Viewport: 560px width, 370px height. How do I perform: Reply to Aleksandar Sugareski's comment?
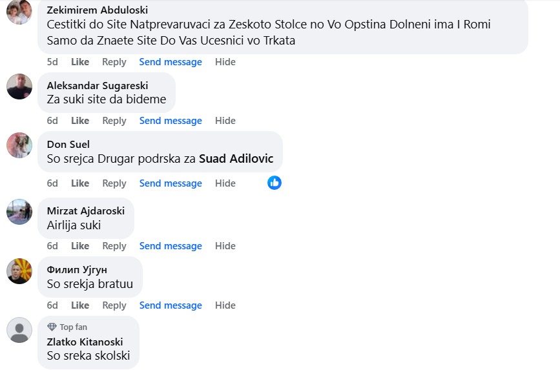point(114,121)
